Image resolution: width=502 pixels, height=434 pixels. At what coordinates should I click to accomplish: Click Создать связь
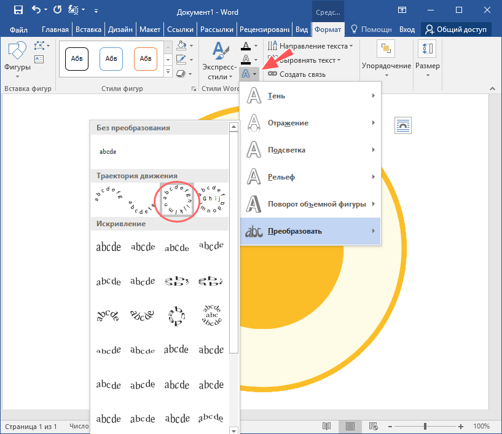click(296, 74)
